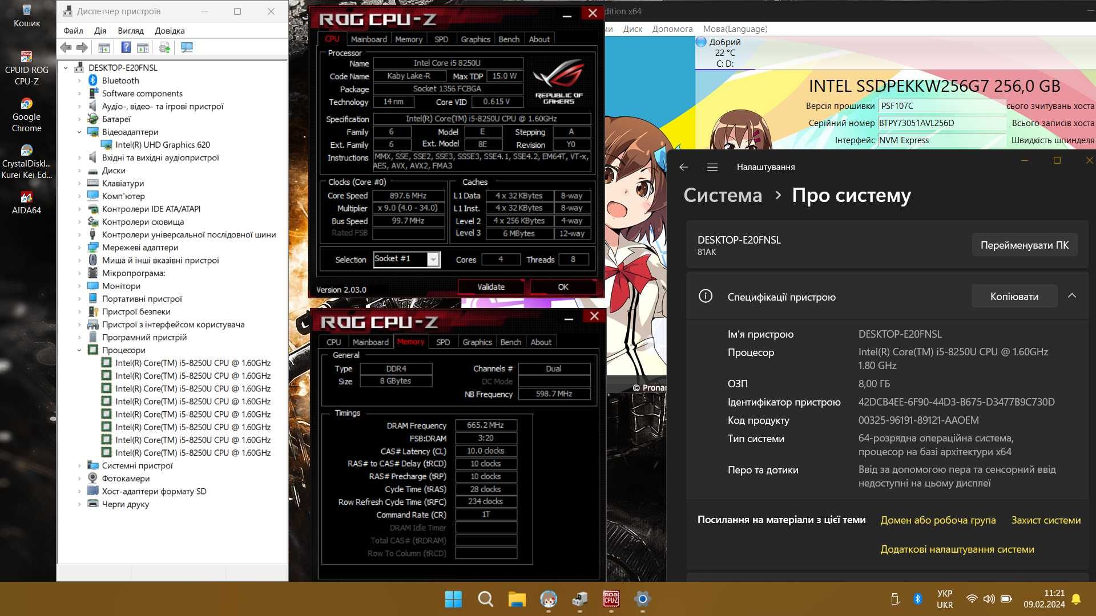Open Довідка menu in Device Manager
Viewport: 1096px width, 616px height.
(x=170, y=31)
